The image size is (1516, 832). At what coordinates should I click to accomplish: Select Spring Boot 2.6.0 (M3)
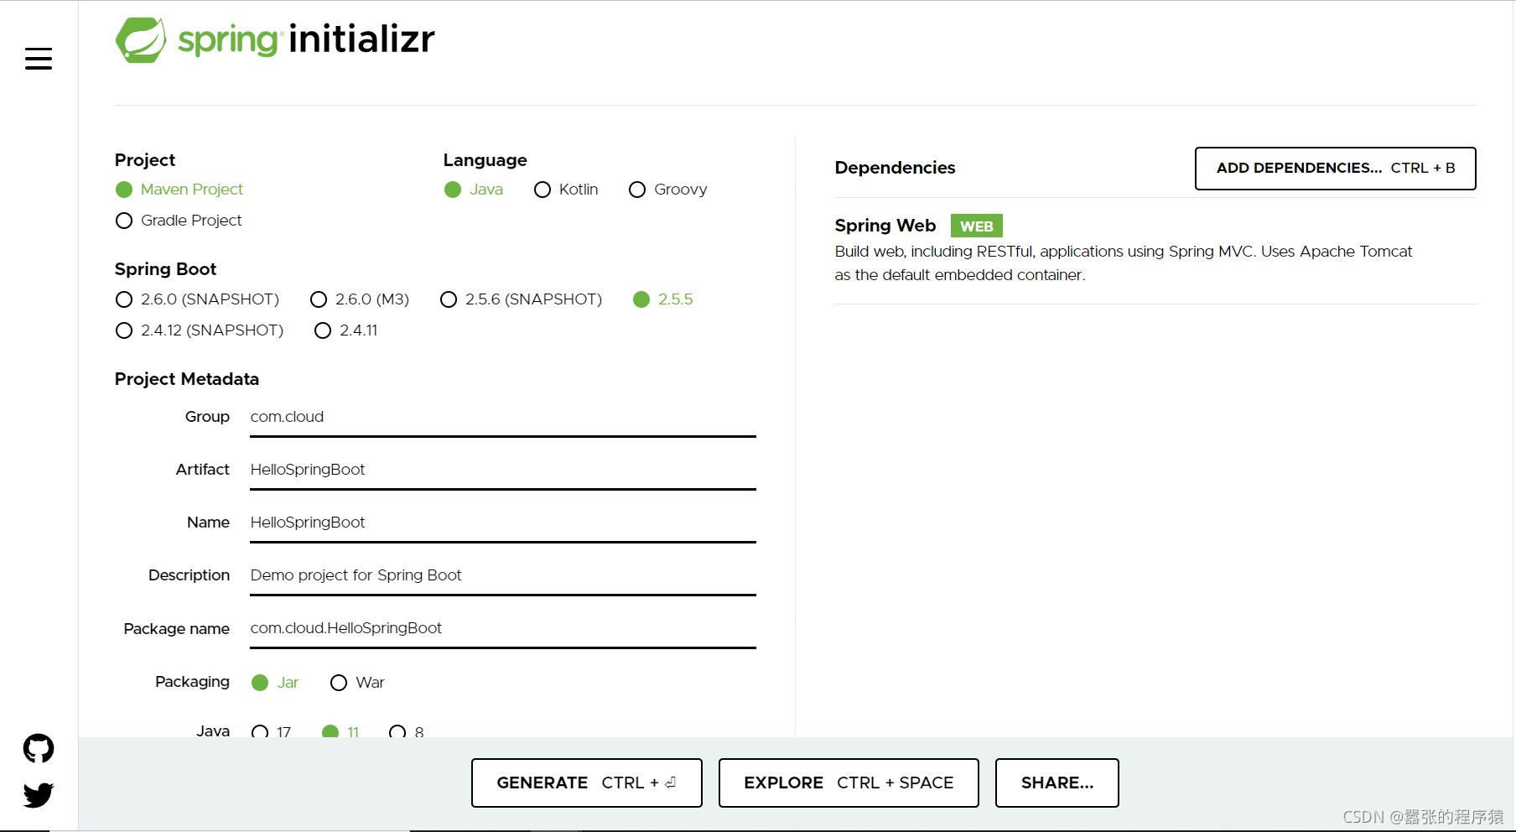pyautogui.click(x=360, y=299)
